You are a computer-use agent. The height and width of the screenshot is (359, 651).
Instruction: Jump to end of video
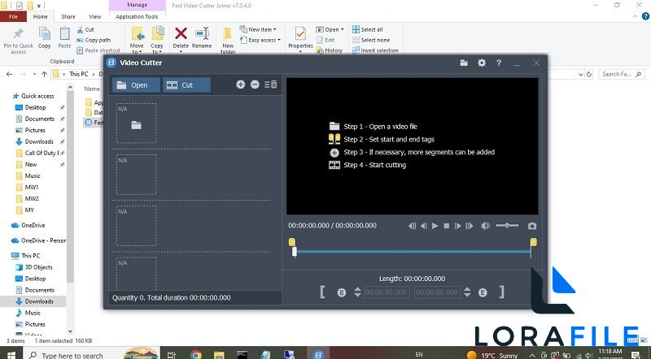pos(470,226)
